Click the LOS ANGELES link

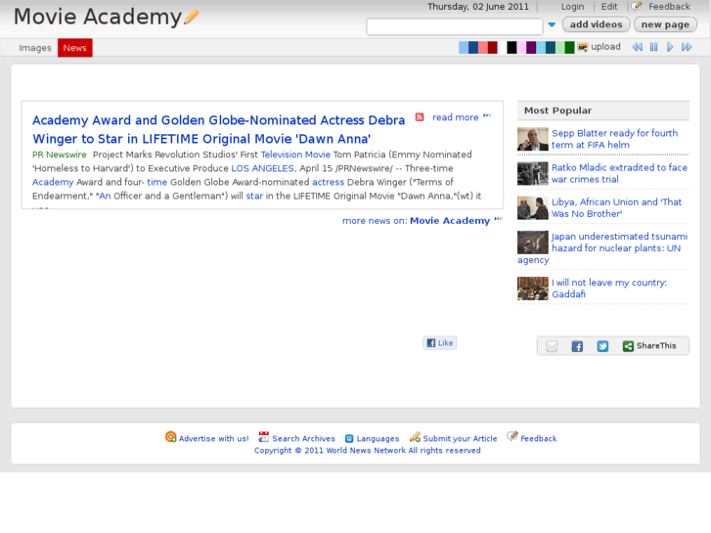[262, 168]
